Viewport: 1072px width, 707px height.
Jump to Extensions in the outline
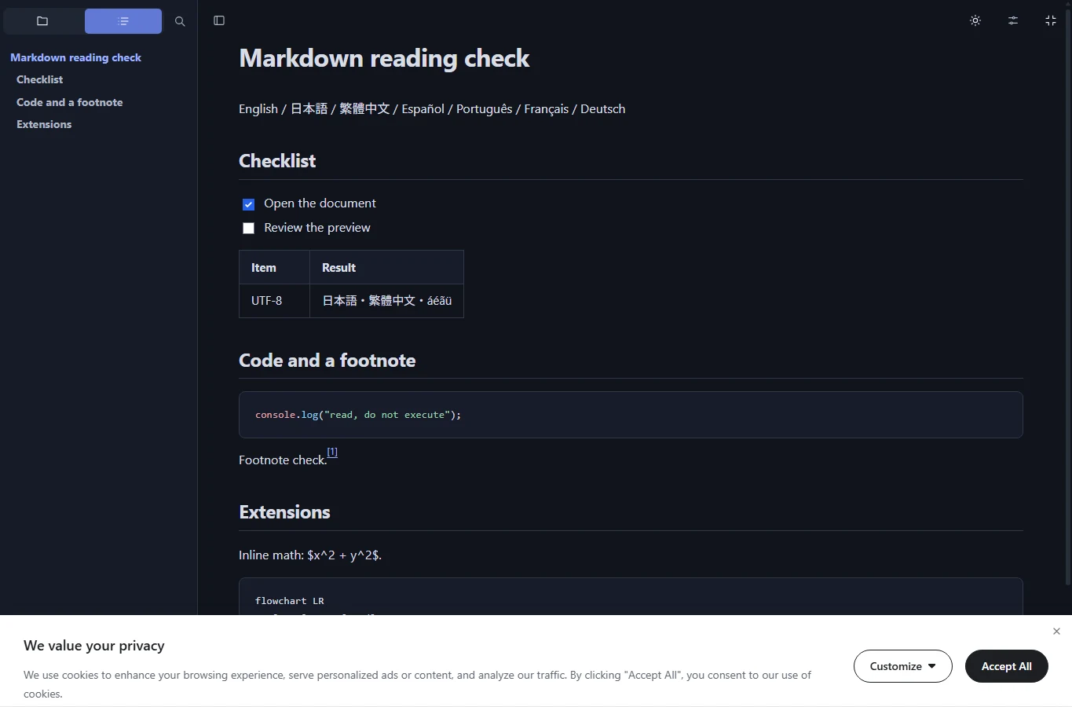44,124
